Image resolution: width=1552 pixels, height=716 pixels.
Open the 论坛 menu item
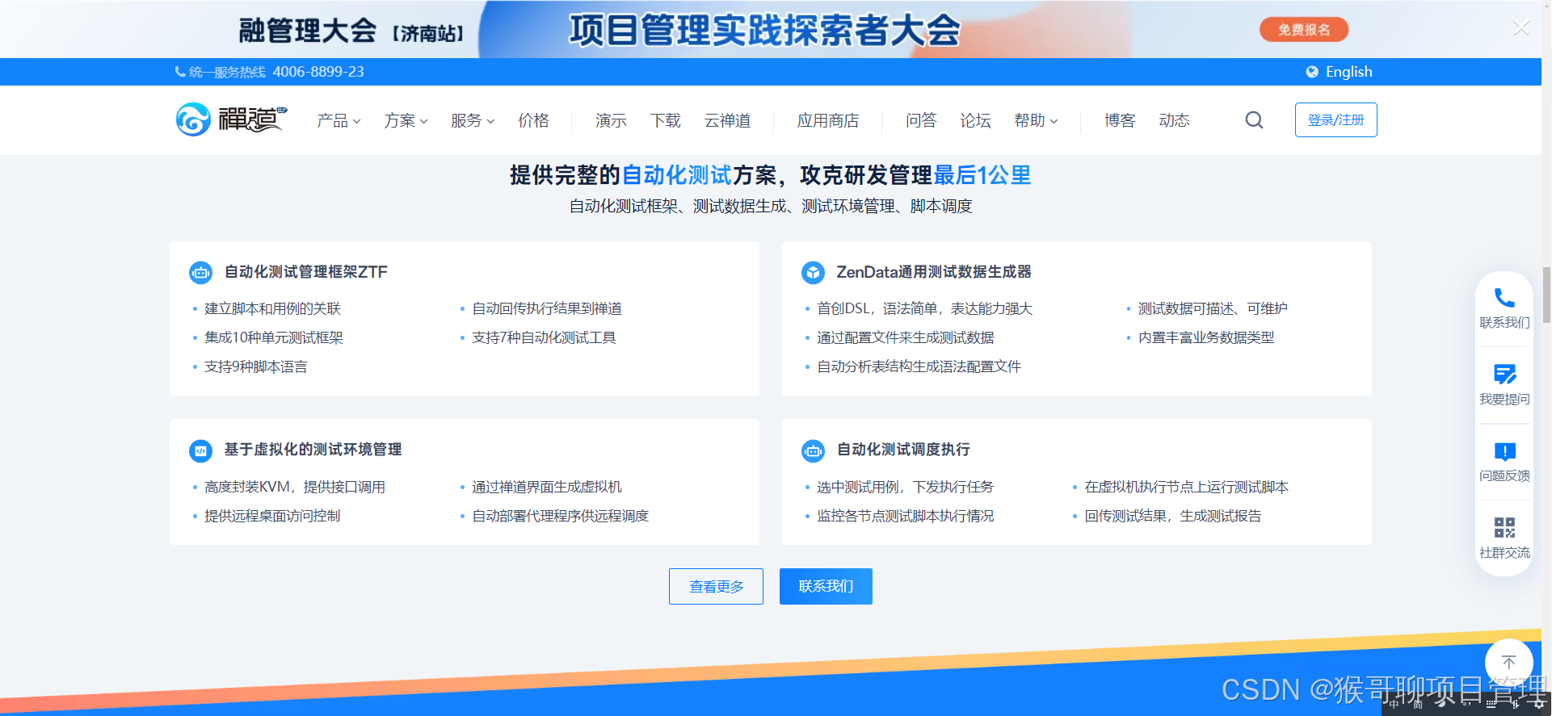(975, 120)
